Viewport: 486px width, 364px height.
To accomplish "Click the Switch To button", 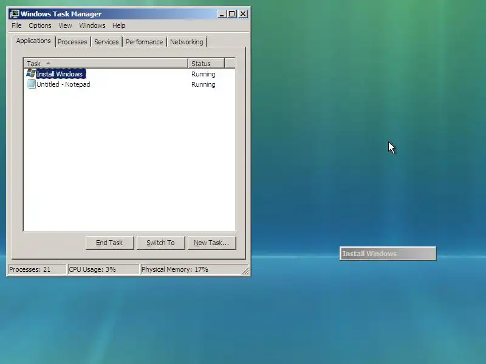I will point(160,243).
